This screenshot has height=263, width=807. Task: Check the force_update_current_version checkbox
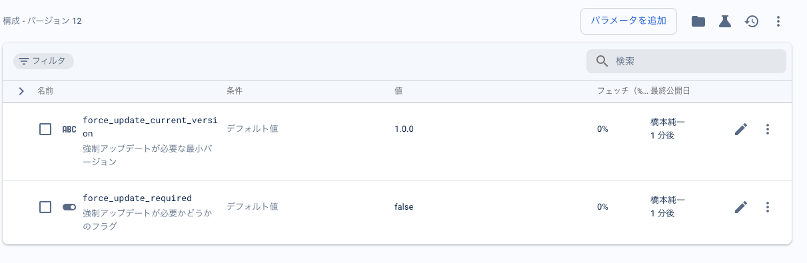click(45, 129)
